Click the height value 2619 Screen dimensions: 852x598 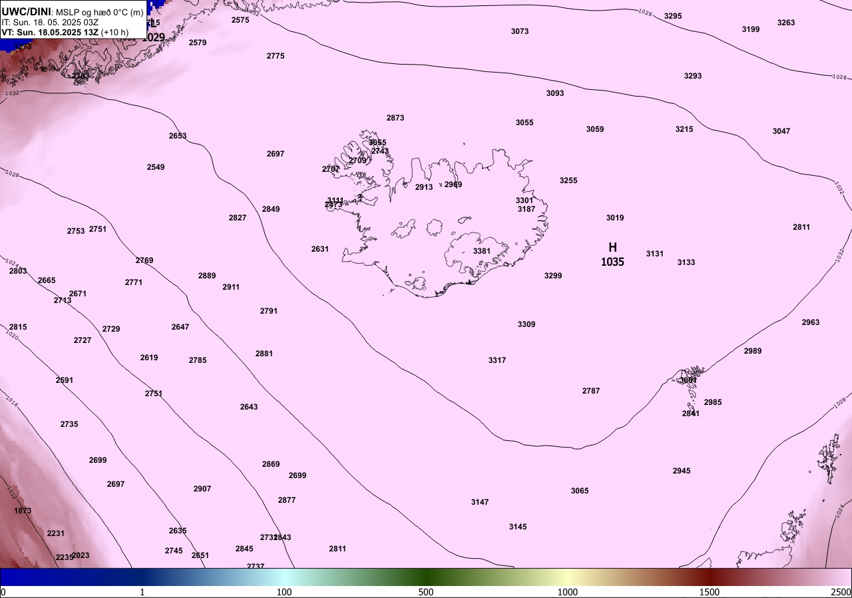click(x=149, y=358)
